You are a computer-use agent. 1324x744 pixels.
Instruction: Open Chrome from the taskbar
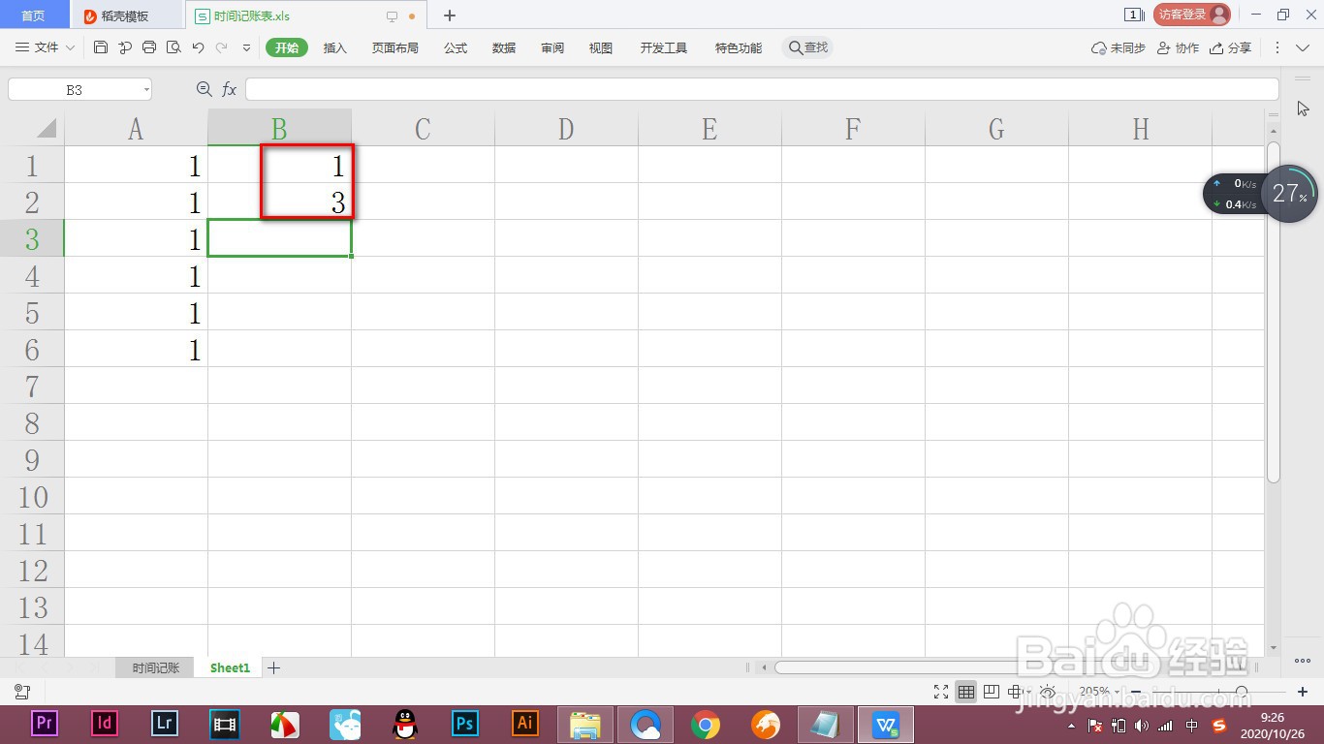[x=706, y=724]
